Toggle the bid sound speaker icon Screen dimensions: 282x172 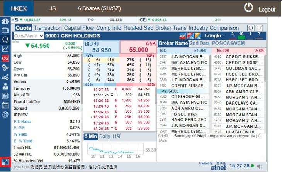pos(97,44)
